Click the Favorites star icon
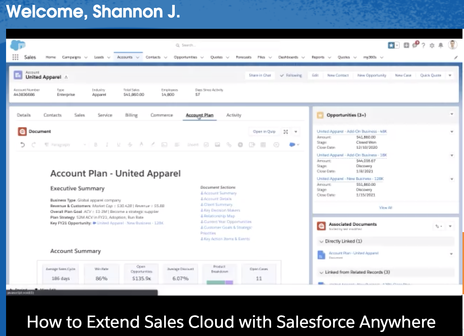The height and width of the screenshot is (336, 464). (x=391, y=45)
